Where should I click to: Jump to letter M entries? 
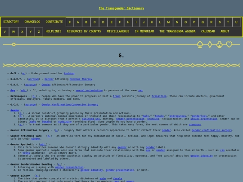(x=168, y=22)
